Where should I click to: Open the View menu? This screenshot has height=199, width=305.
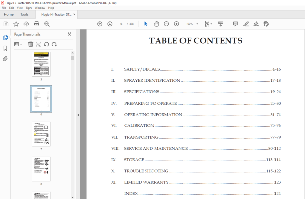coord(20,8)
